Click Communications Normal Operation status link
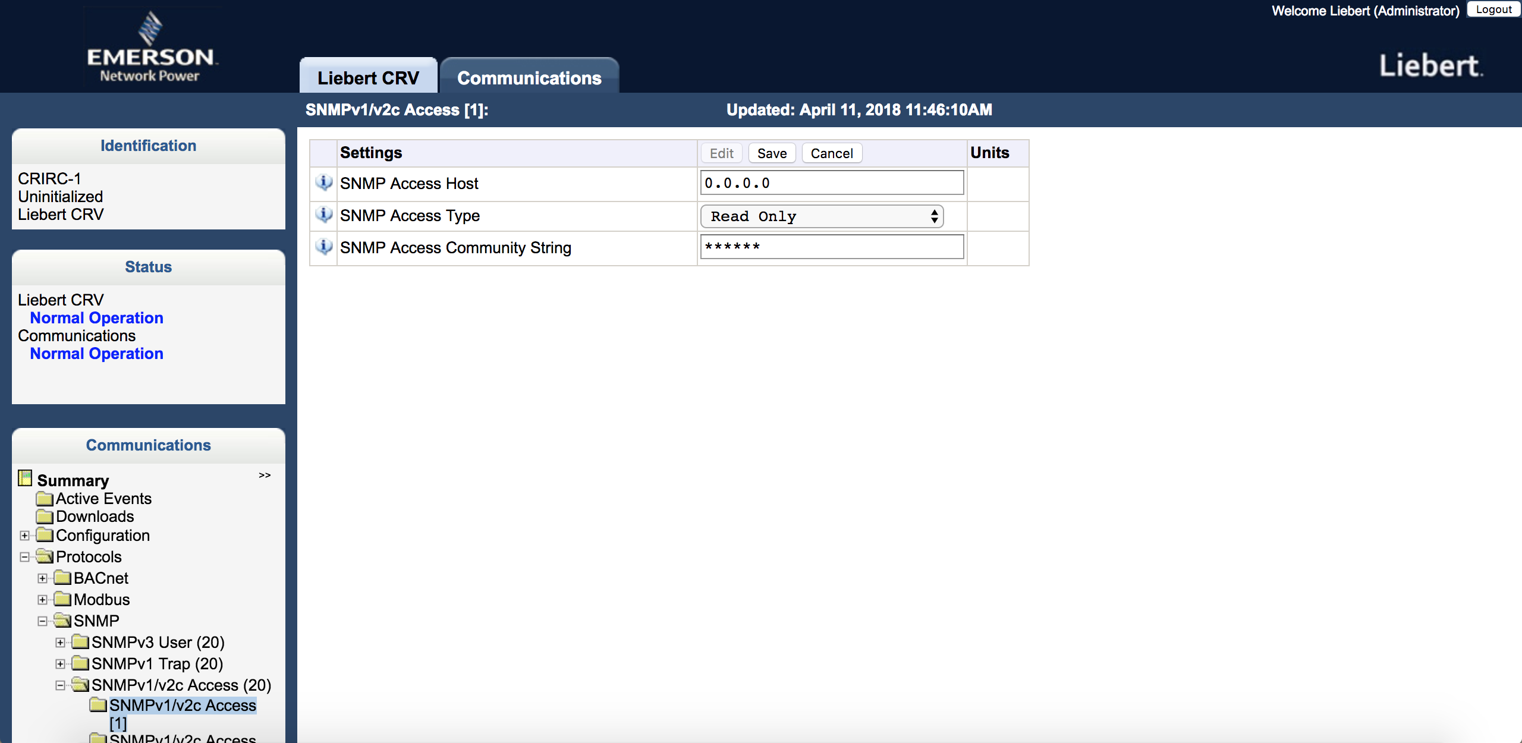Viewport: 1522px width, 743px height. click(97, 354)
